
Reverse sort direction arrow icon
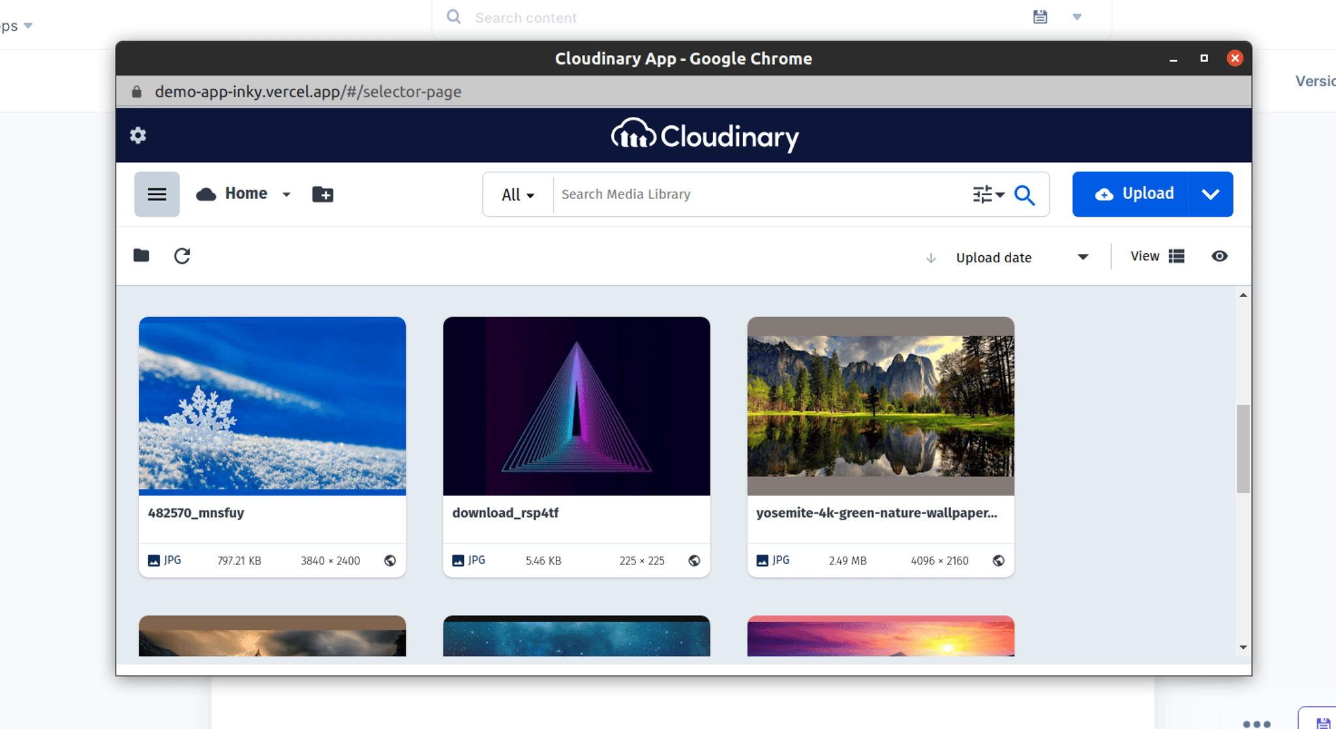[x=931, y=258]
